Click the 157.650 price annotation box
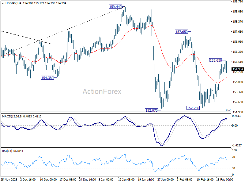Viewport: 245px width, 183px height. click(181, 31)
